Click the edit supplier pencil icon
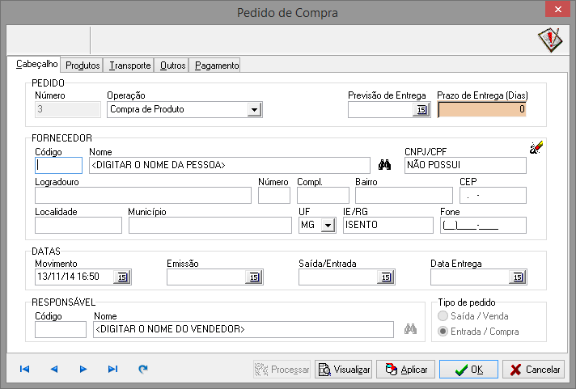Image resolution: width=576 pixels, height=389 pixels. point(536,146)
